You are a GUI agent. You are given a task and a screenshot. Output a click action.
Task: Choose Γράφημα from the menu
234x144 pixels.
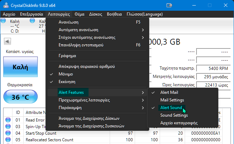coord(67,55)
